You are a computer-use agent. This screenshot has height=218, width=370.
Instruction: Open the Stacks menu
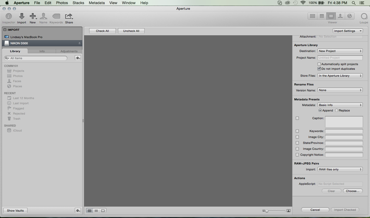click(x=78, y=3)
